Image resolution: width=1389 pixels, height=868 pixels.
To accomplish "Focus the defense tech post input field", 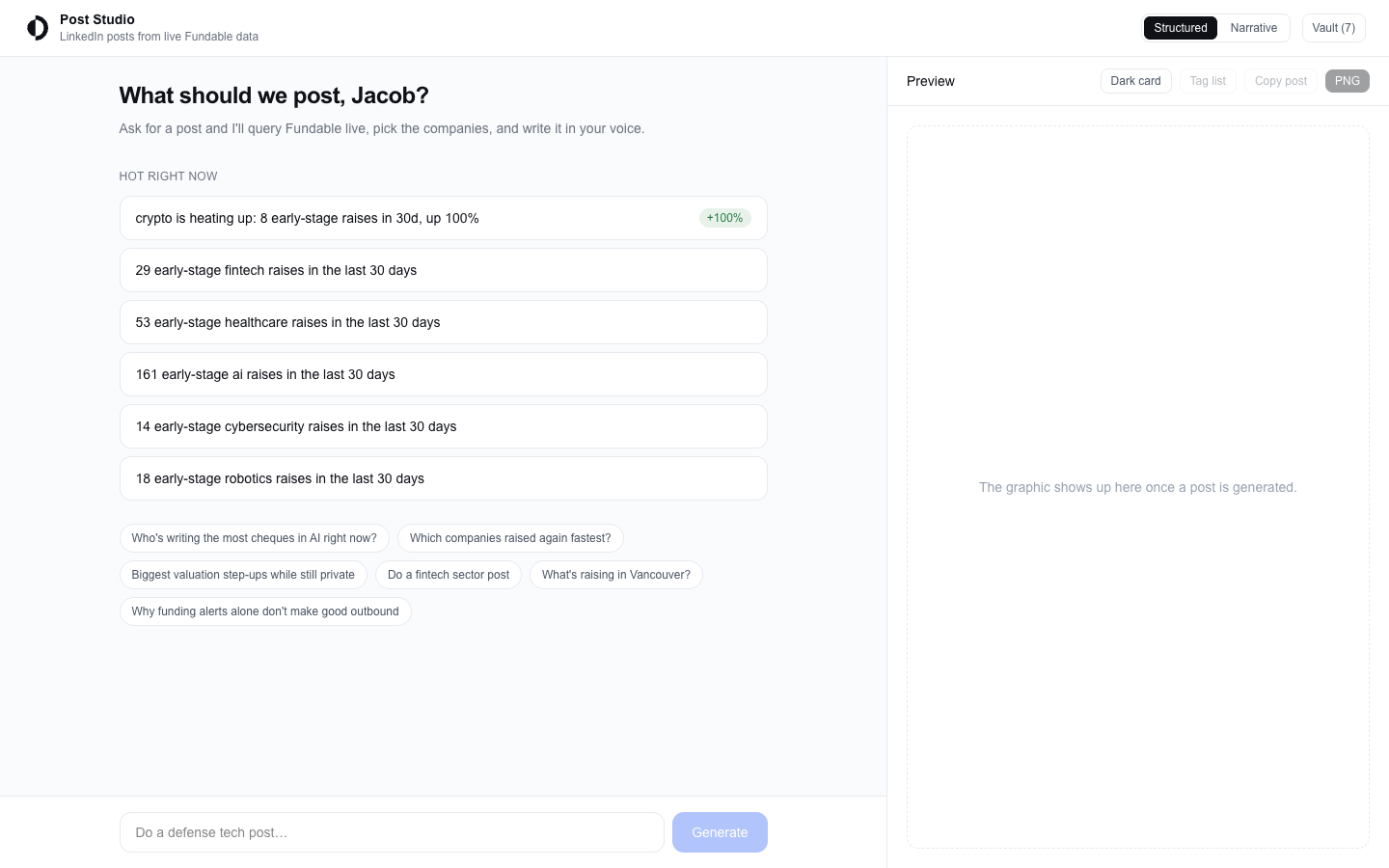I will [x=392, y=832].
